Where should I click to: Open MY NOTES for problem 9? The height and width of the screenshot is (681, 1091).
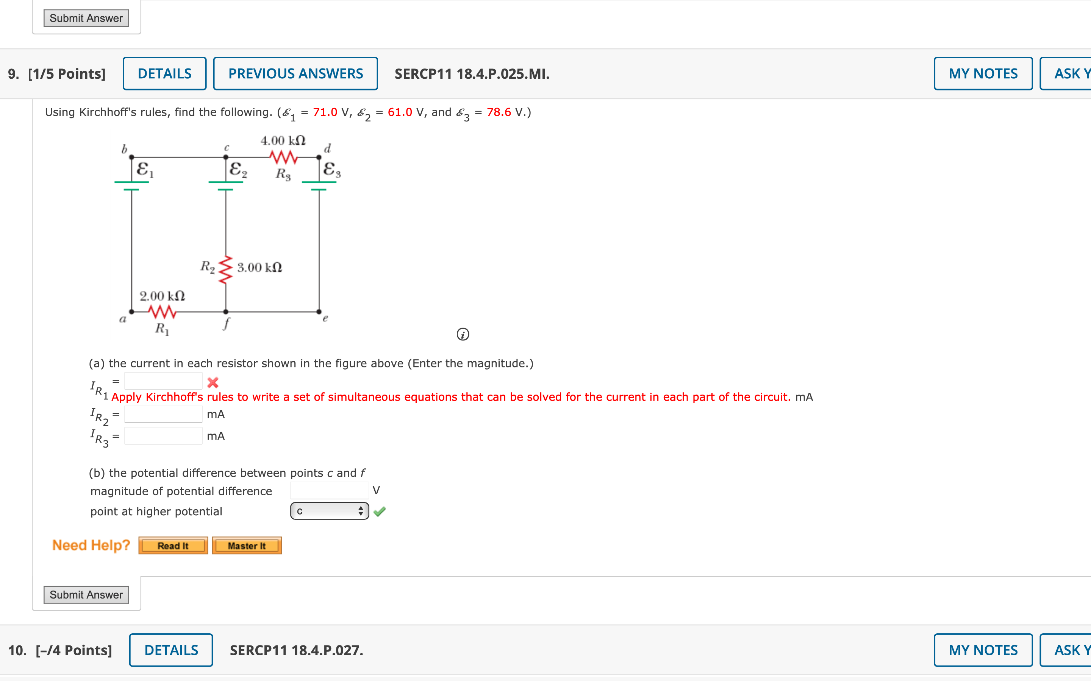click(x=983, y=73)
